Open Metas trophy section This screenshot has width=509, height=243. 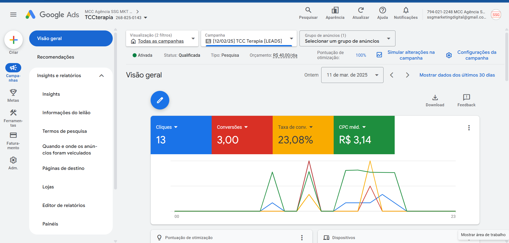point(13,95)
